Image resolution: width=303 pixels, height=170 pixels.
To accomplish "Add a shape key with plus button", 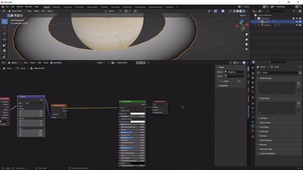I will [x=299, y=103].
